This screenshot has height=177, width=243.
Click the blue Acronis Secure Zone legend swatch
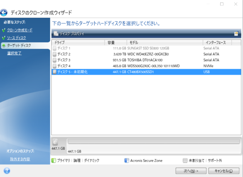click(x=127, y=160)
